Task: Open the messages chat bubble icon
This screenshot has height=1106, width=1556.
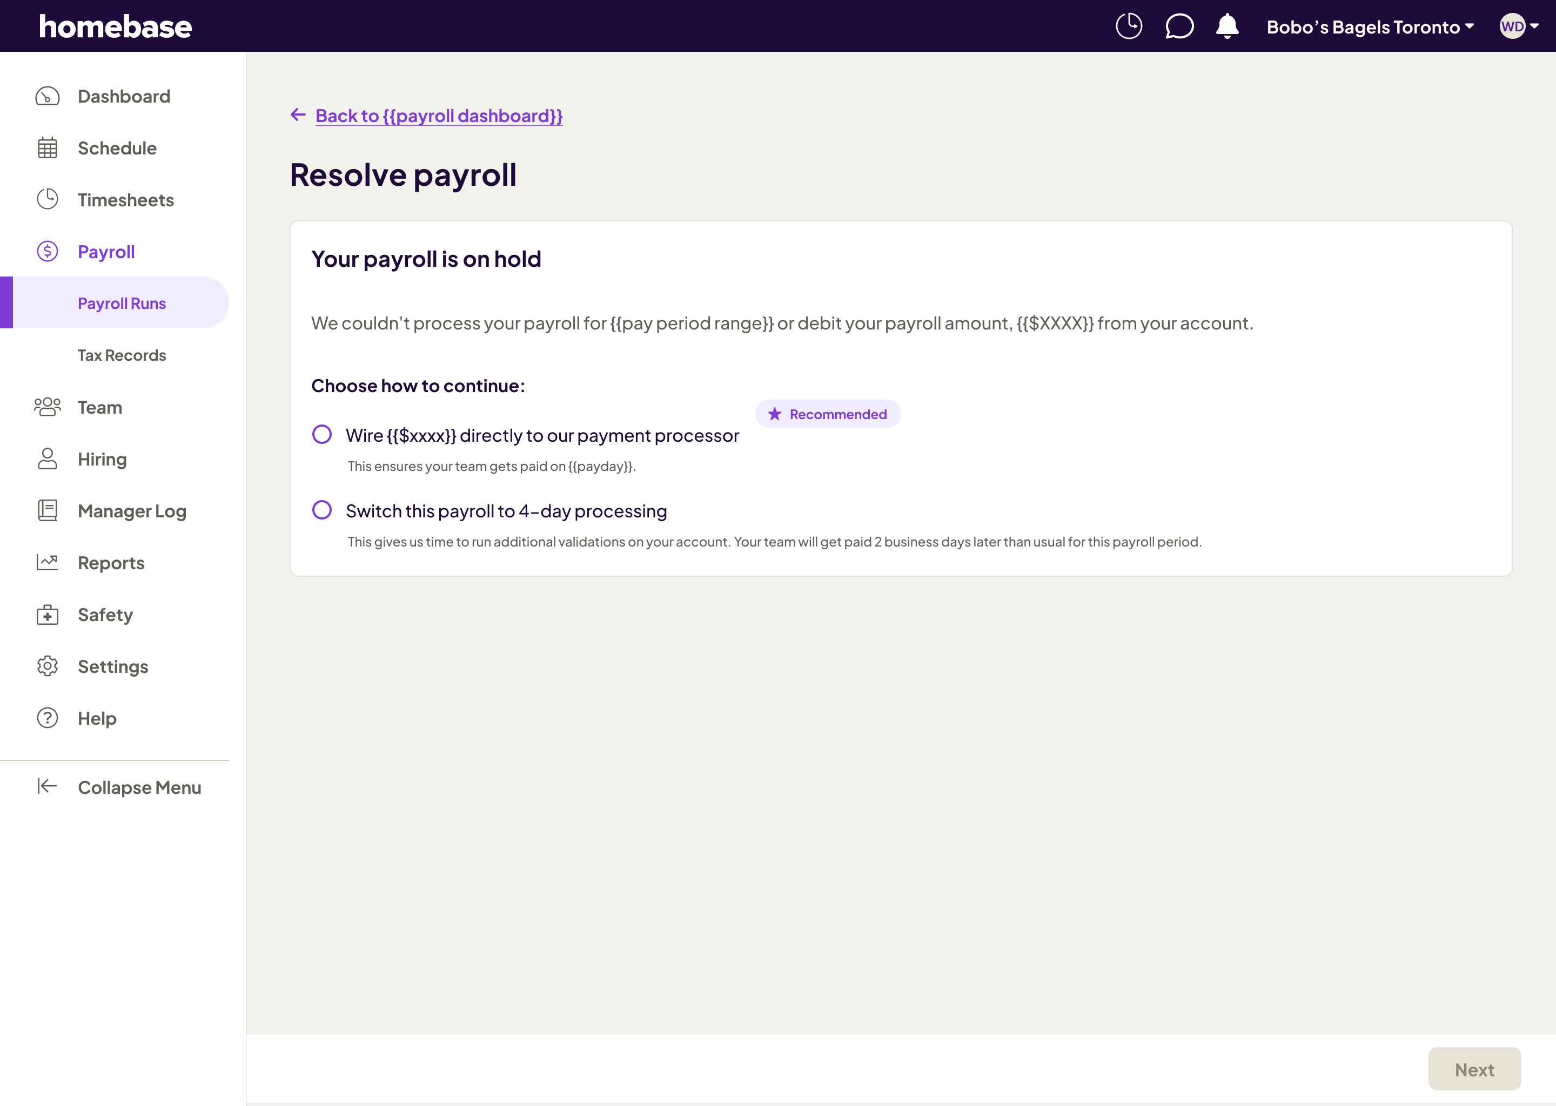Action: coord(1178,26)
